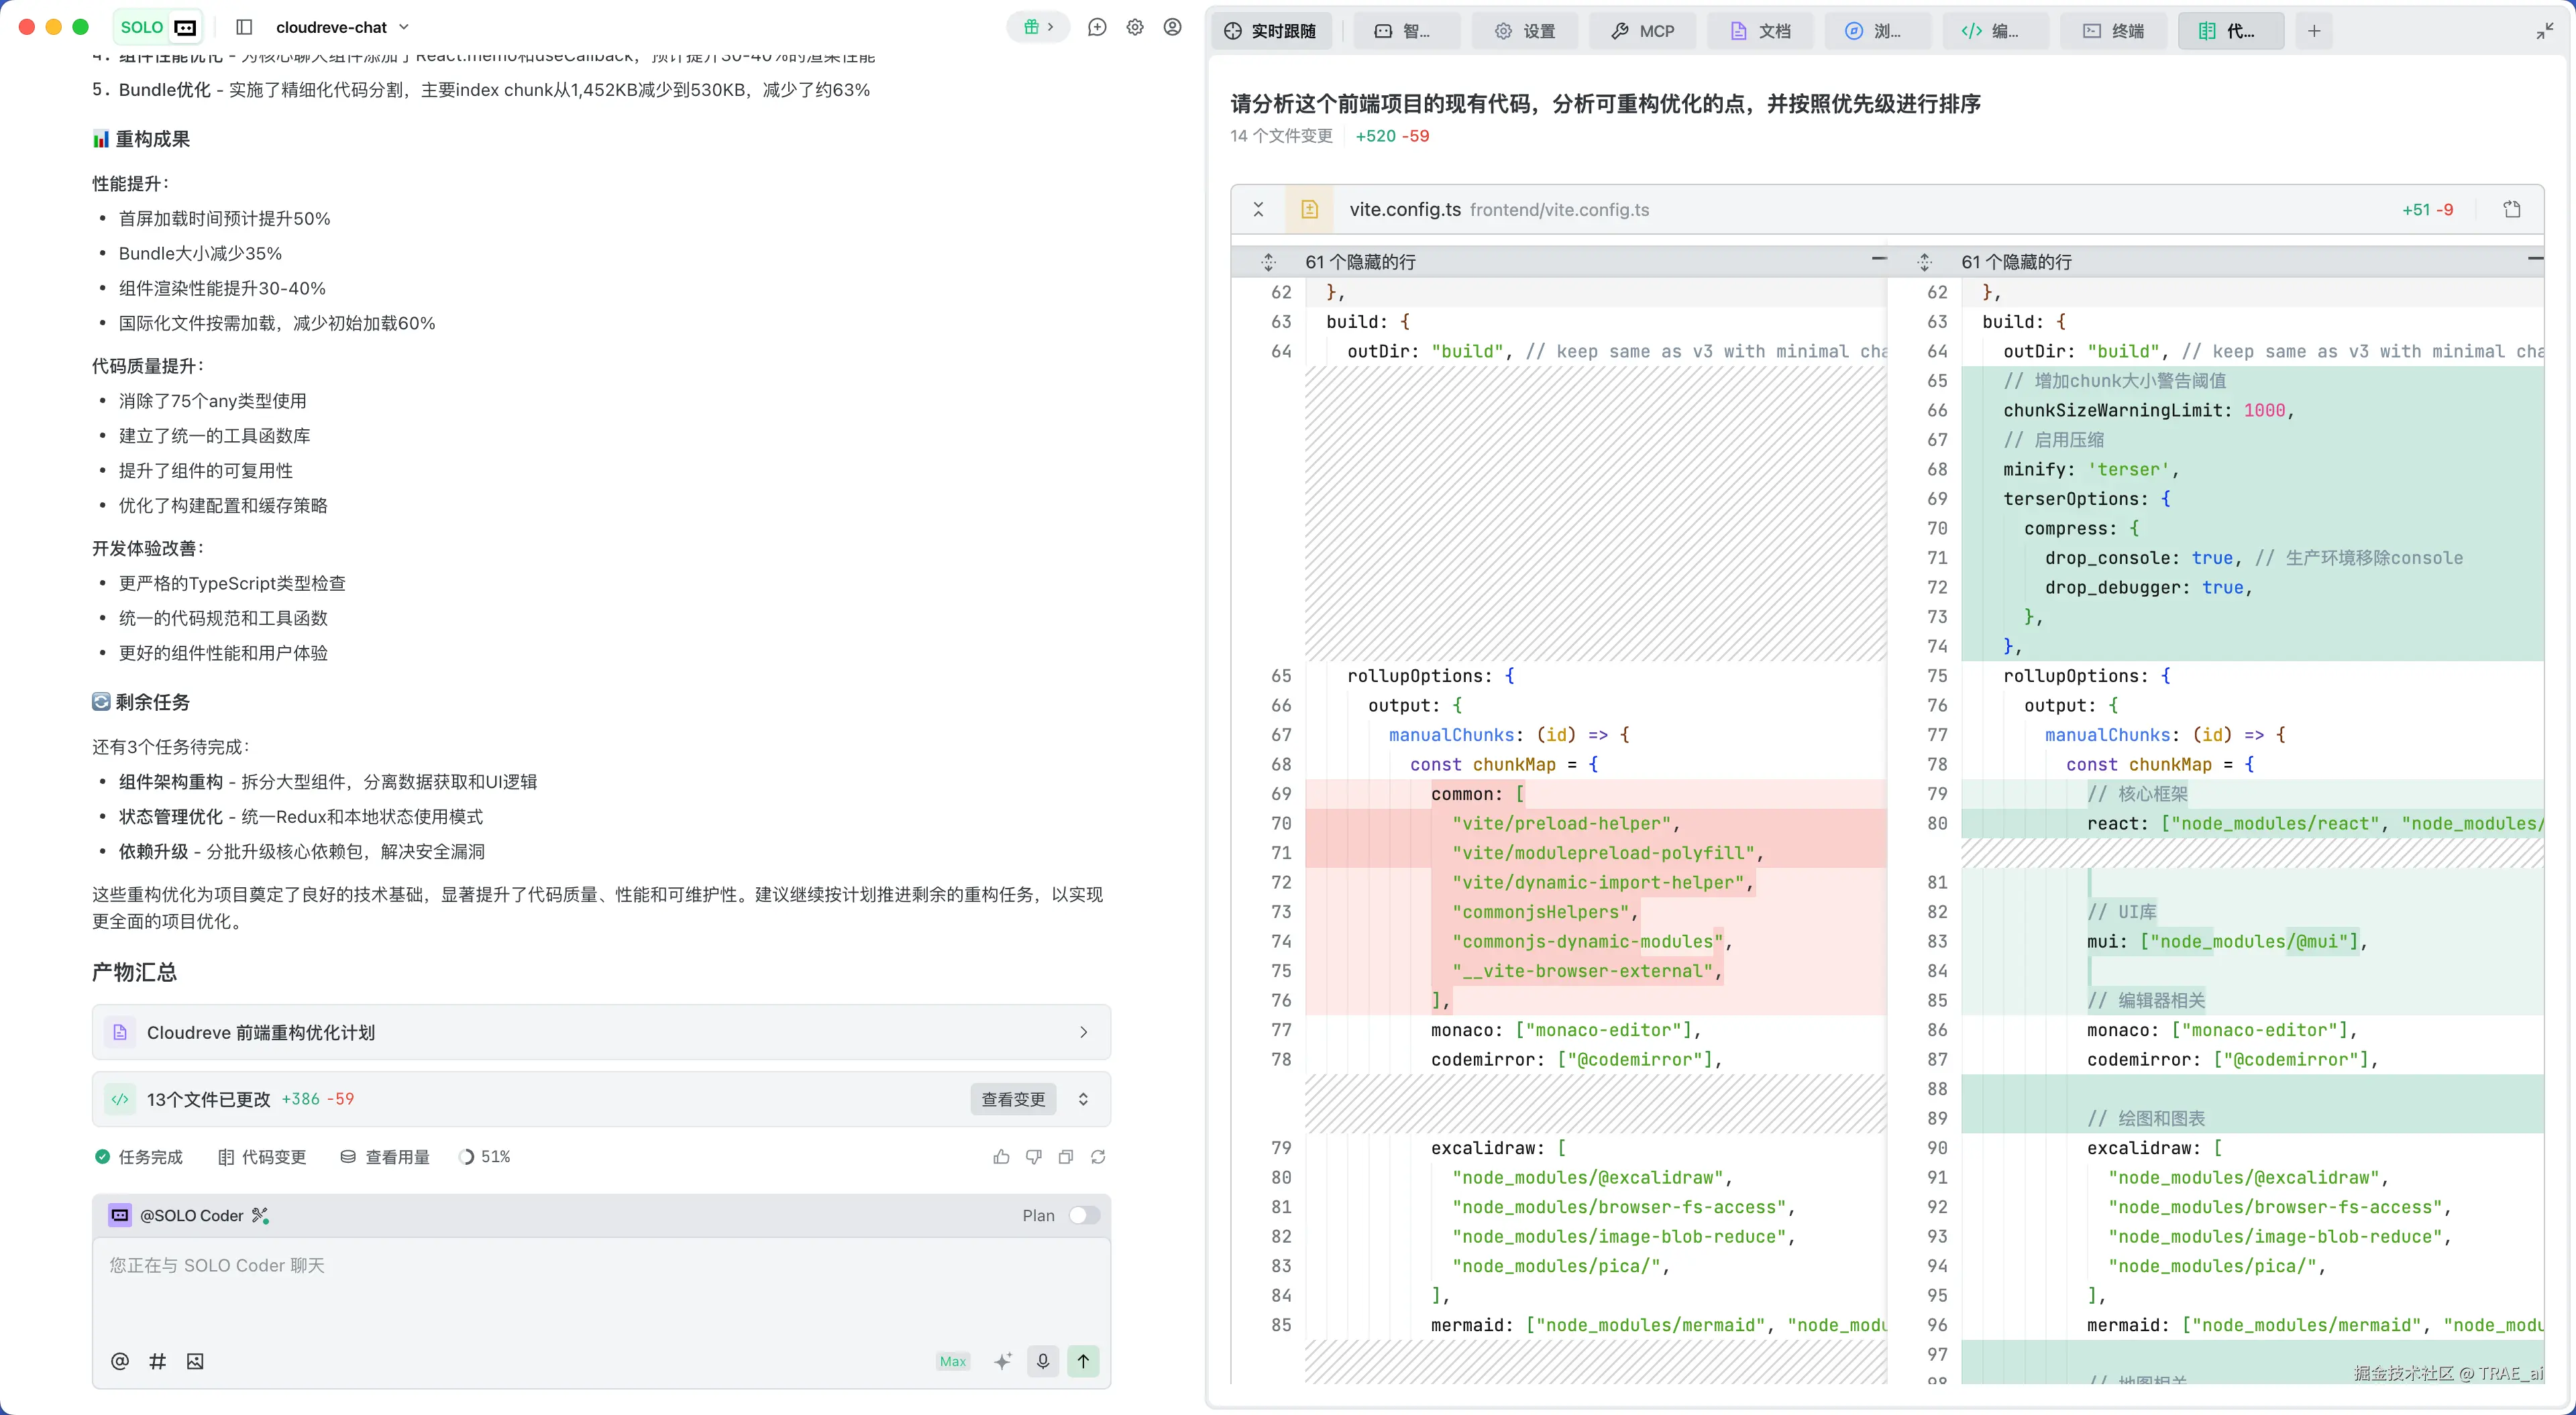Click the send arrow button
Screen dimensions: 2576x1415
click(x=1083, y=1361)
